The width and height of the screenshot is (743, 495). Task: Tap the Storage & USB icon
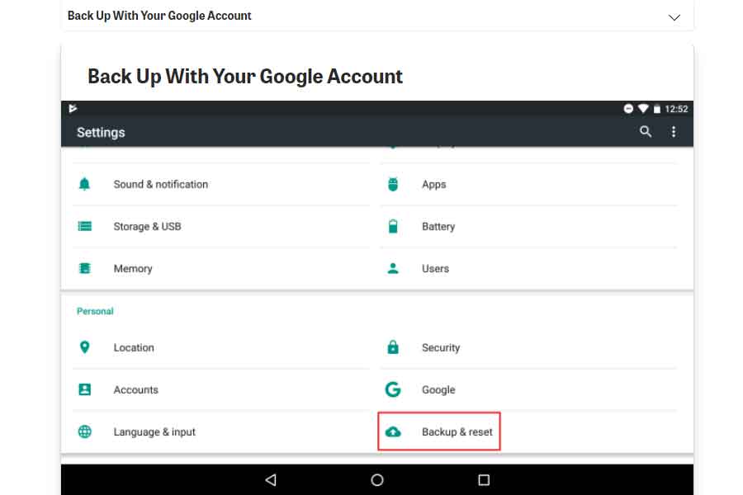point(84,227)
